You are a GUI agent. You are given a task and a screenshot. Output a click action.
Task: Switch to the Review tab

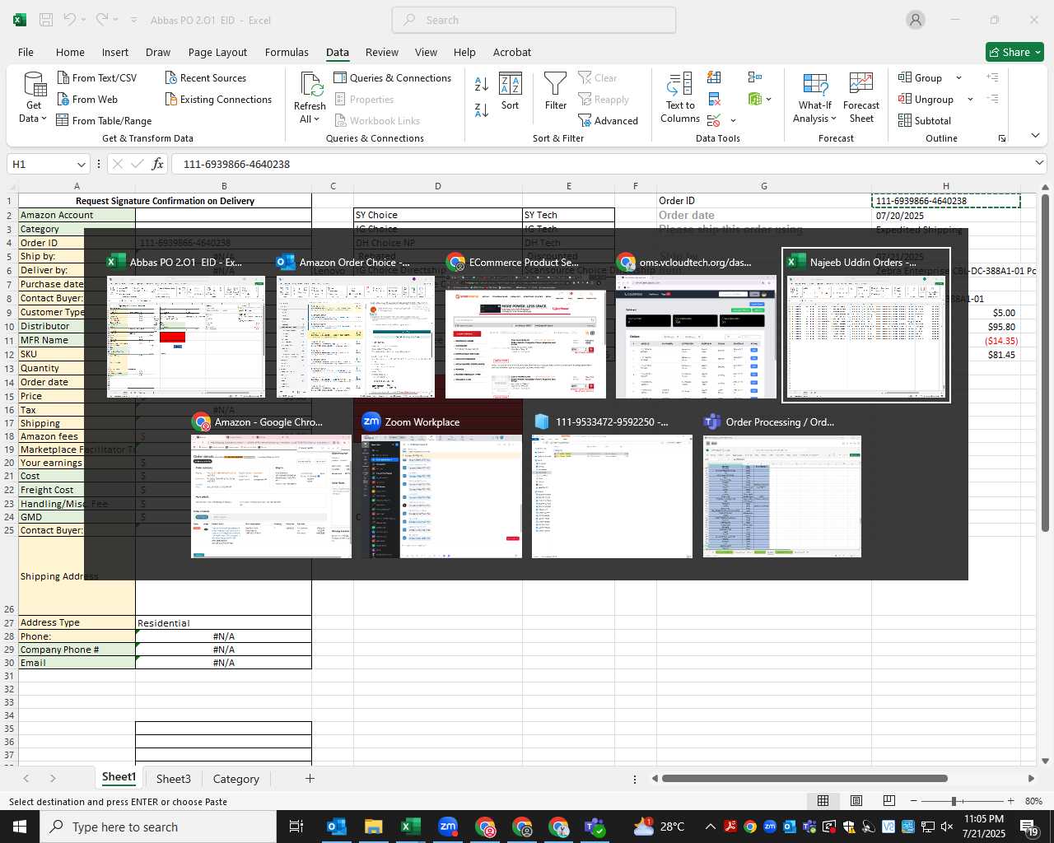click(x=382, y=52)
